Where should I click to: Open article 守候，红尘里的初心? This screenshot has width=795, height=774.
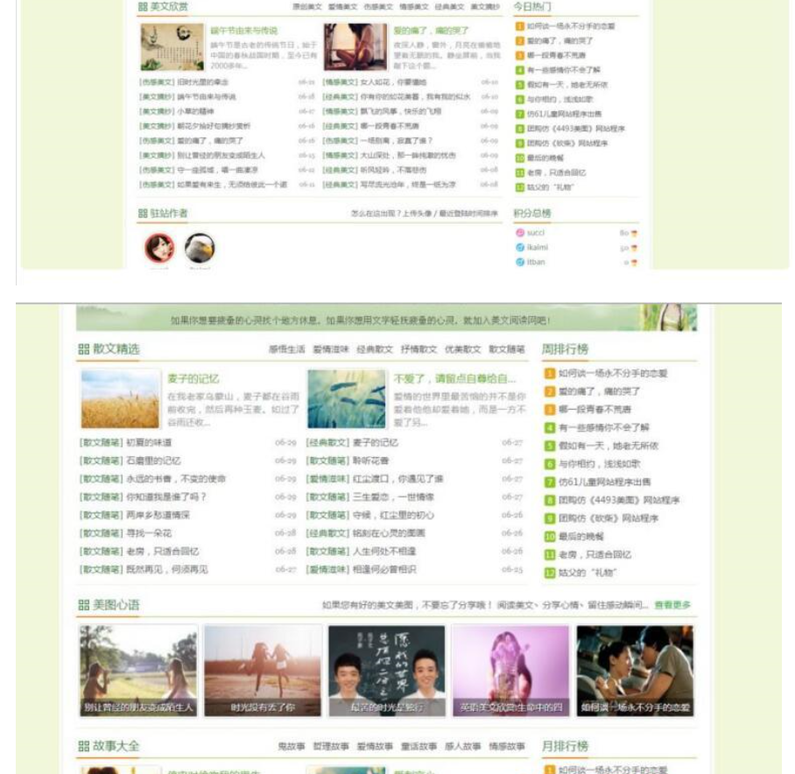coord(393,515)
